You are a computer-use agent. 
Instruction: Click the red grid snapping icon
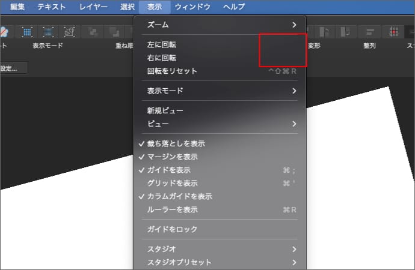click(x=395, y=32)
